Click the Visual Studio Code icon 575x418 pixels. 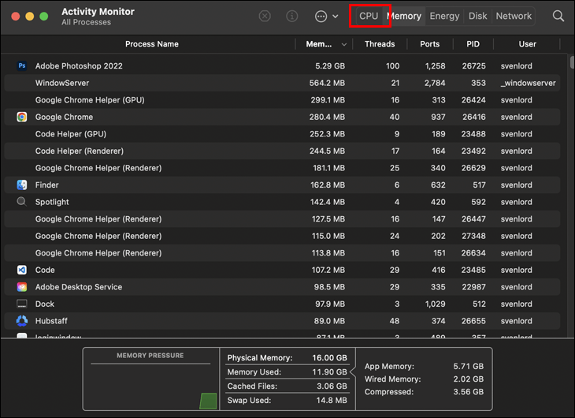[21, 270]
